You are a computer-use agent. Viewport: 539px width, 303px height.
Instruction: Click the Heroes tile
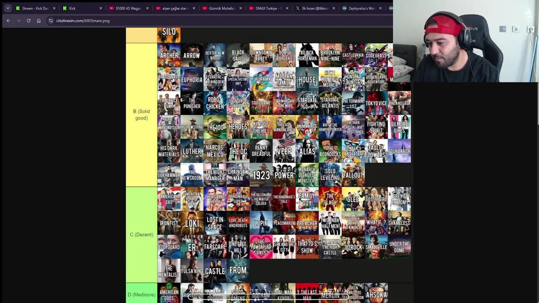[x=238, y=127]
